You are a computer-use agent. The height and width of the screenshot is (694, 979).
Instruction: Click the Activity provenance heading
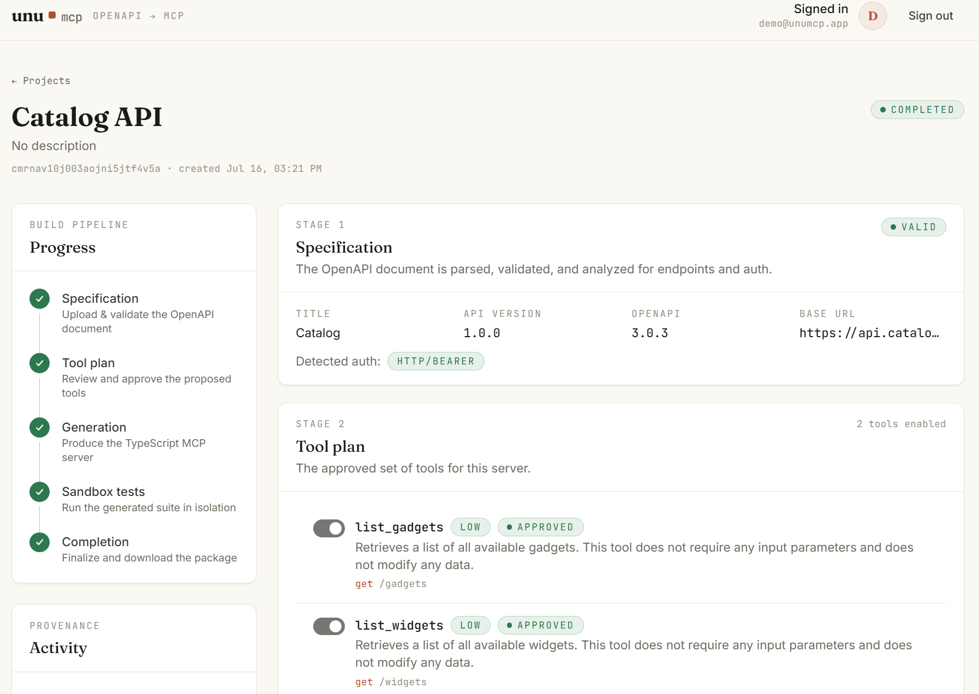tap(58, 648)
